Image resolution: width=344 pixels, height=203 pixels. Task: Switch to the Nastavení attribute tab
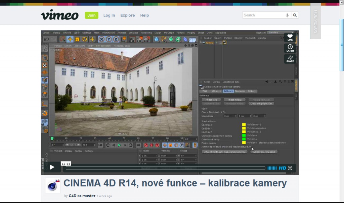coord(240,91)
